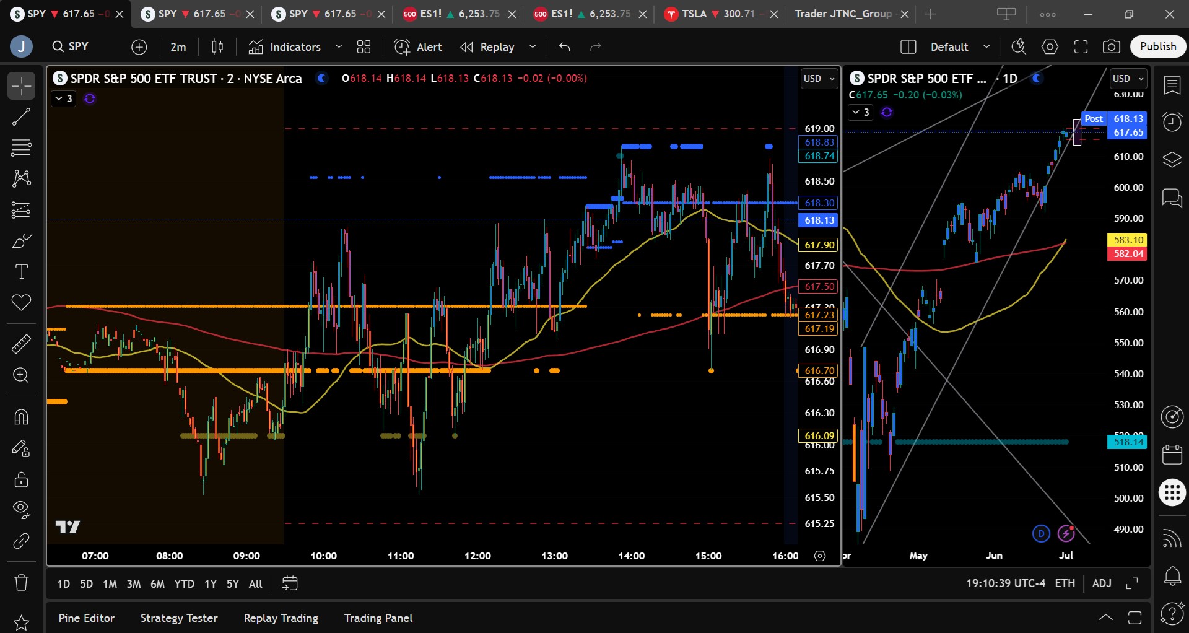Open a new browser tab
Image resolution: width=1189 pixels, height=633 pixels.
click(930, 14)
